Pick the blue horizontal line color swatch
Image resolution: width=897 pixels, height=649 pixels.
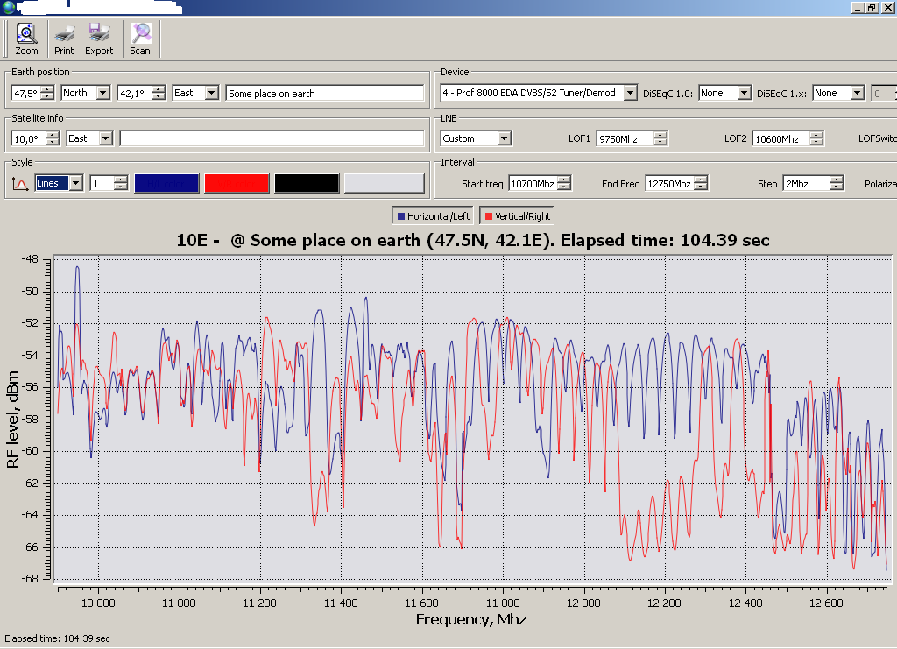coord(166,184)
